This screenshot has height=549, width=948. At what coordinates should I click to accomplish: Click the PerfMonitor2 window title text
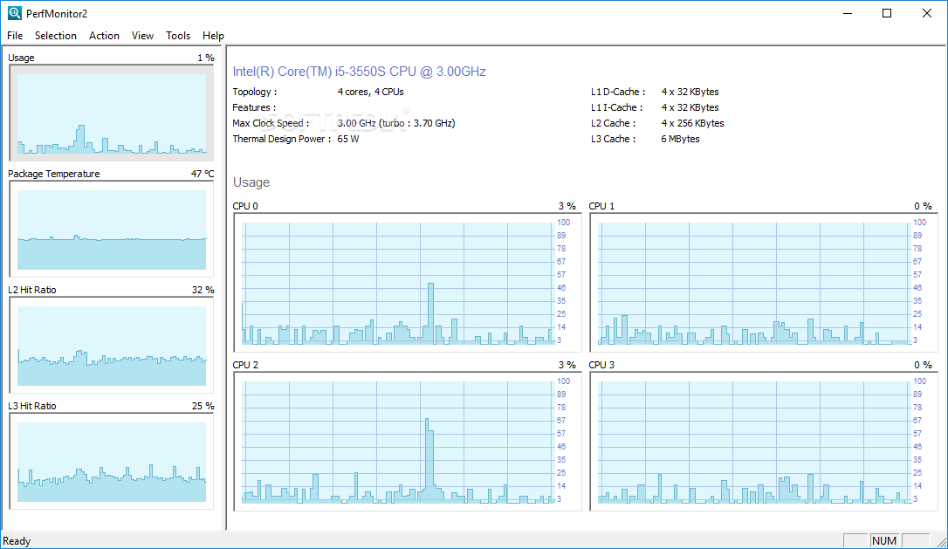(x=57, y=13)
